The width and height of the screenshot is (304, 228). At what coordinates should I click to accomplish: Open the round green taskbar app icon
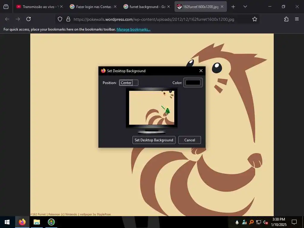(x=51, y=222)
